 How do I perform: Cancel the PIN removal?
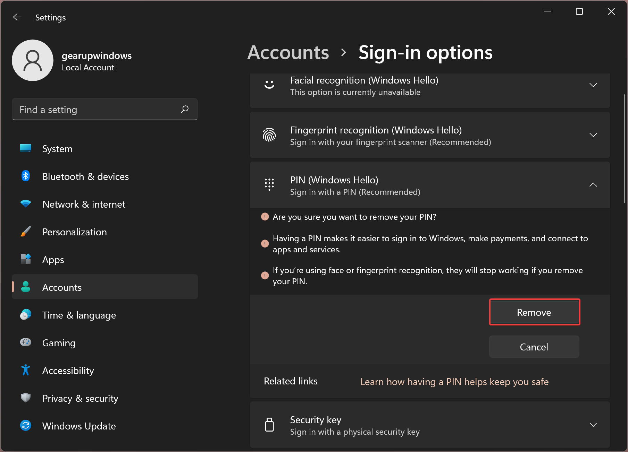534,347
